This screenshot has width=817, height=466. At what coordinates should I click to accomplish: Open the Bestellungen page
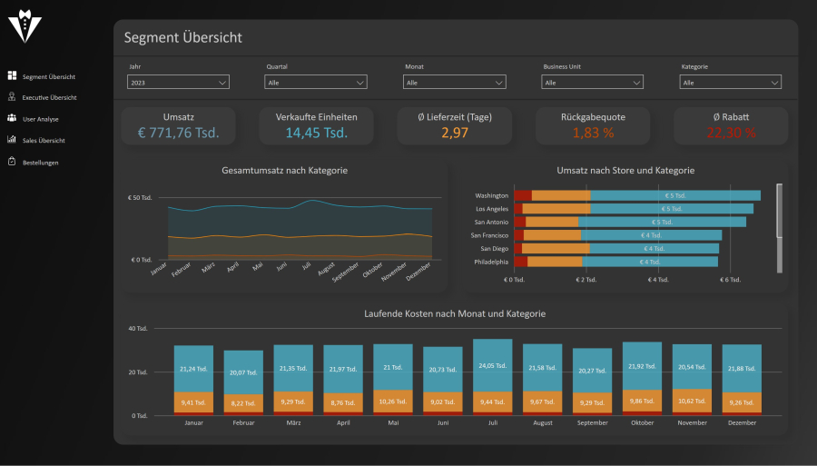(41, 163)
